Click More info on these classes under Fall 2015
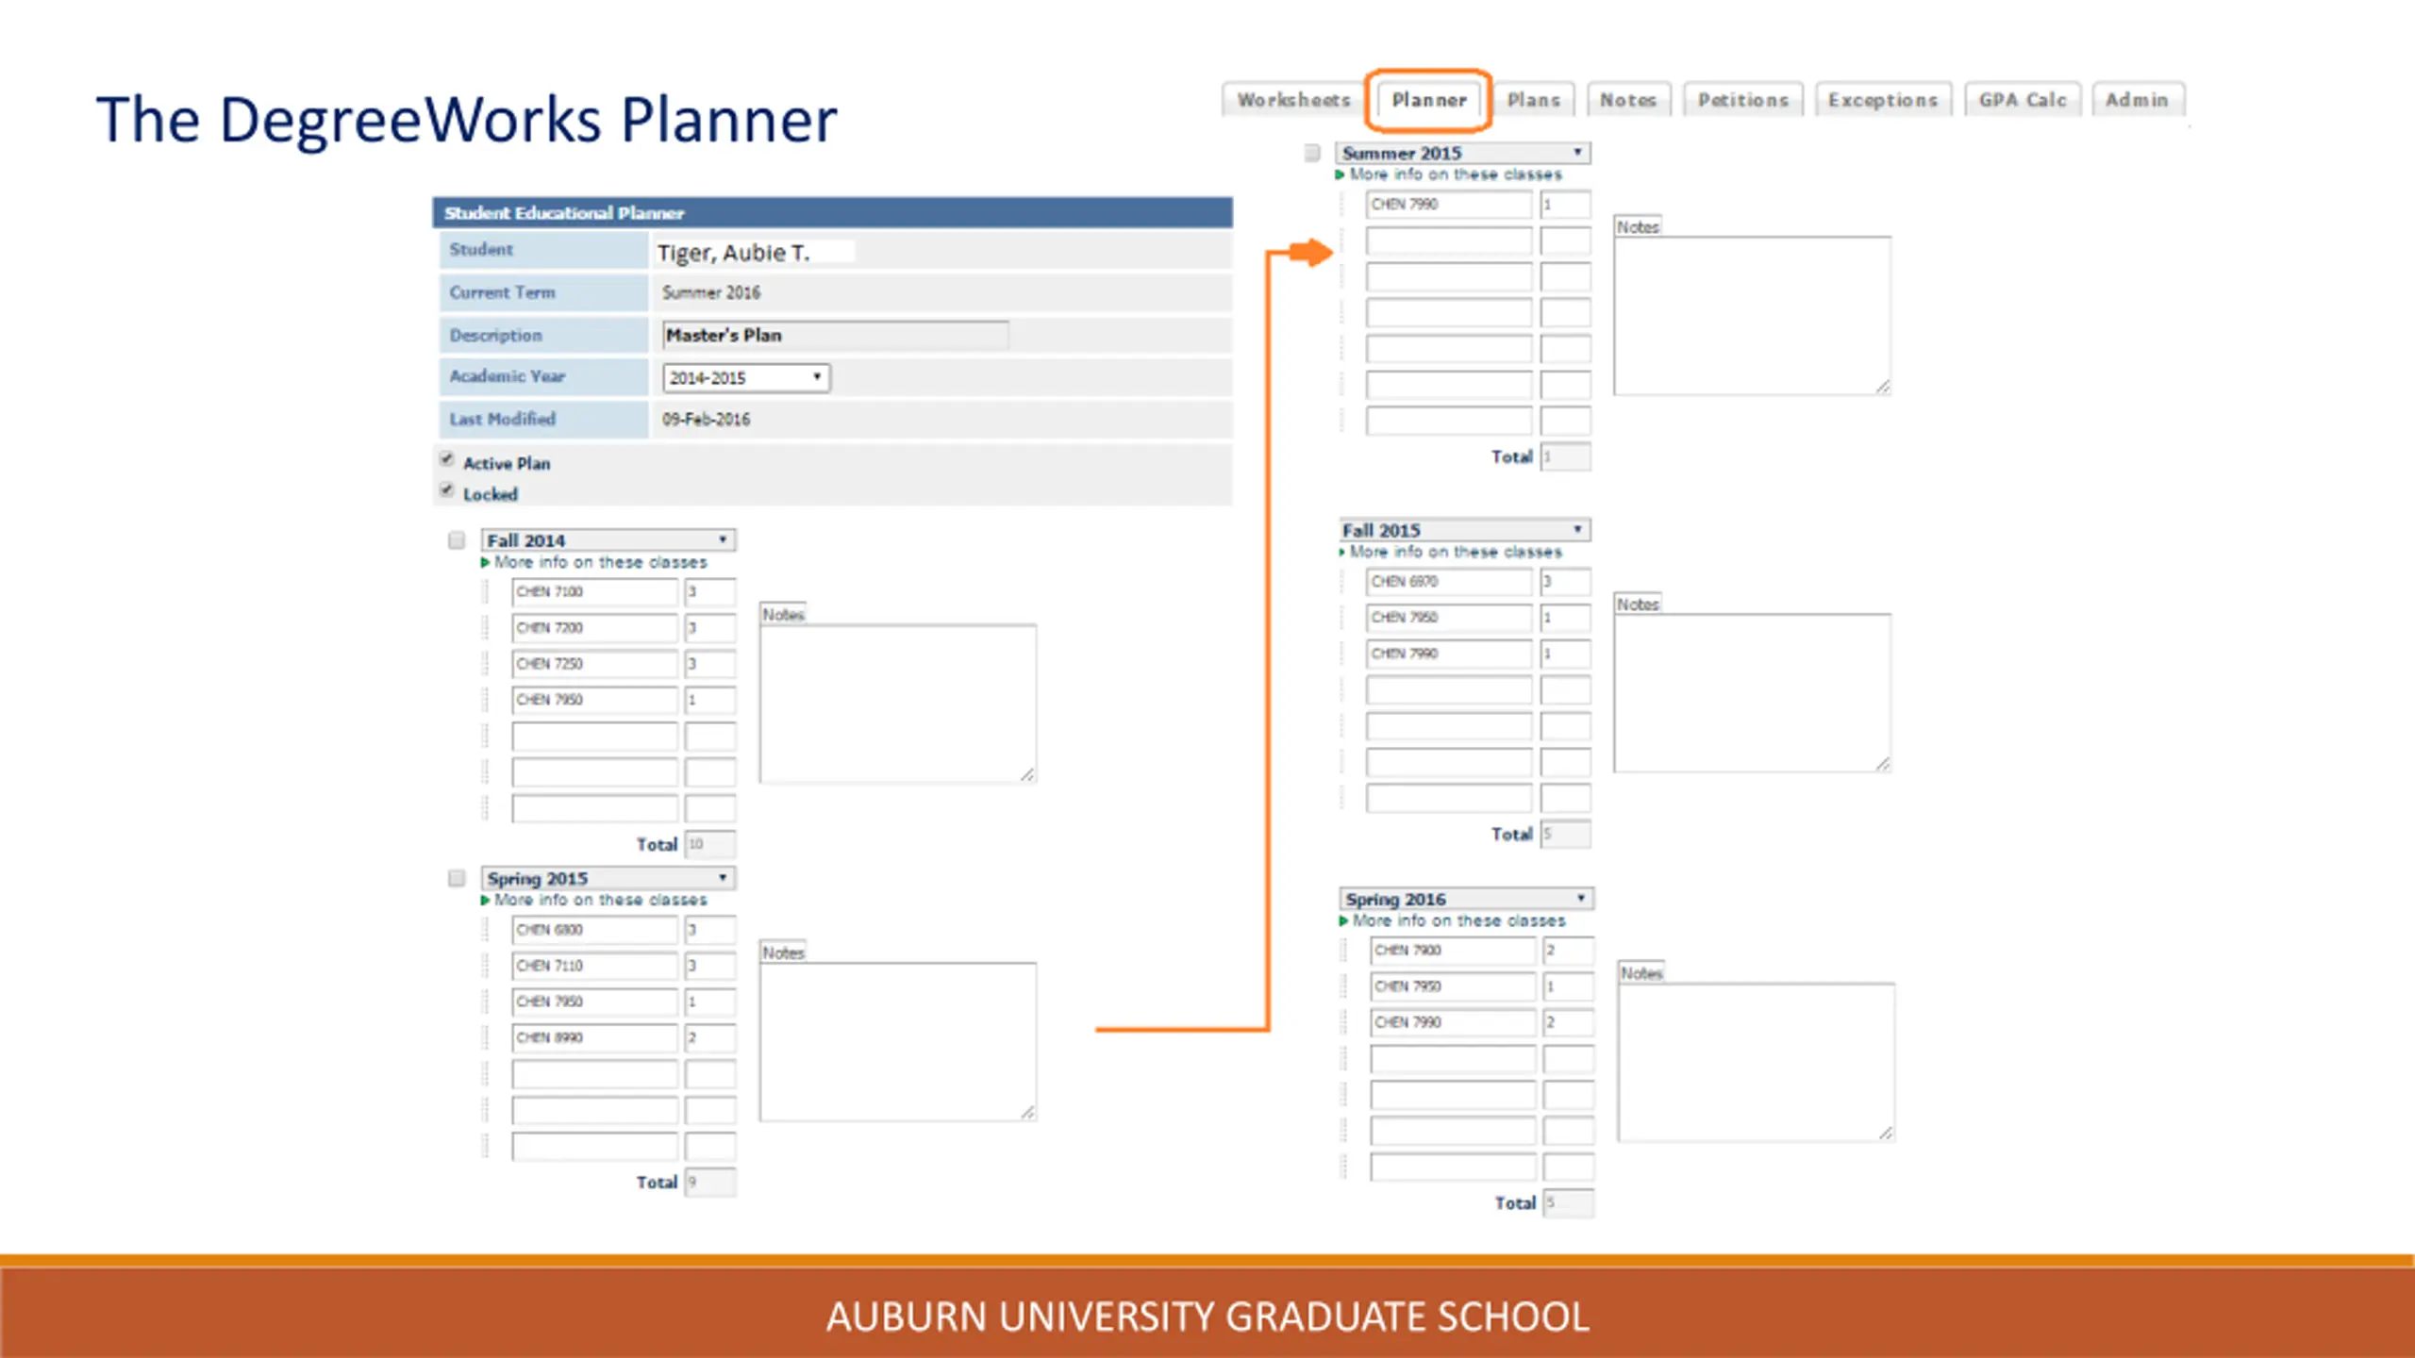Viewport: 2415px width, 1358px height. tap(1455, 552)
